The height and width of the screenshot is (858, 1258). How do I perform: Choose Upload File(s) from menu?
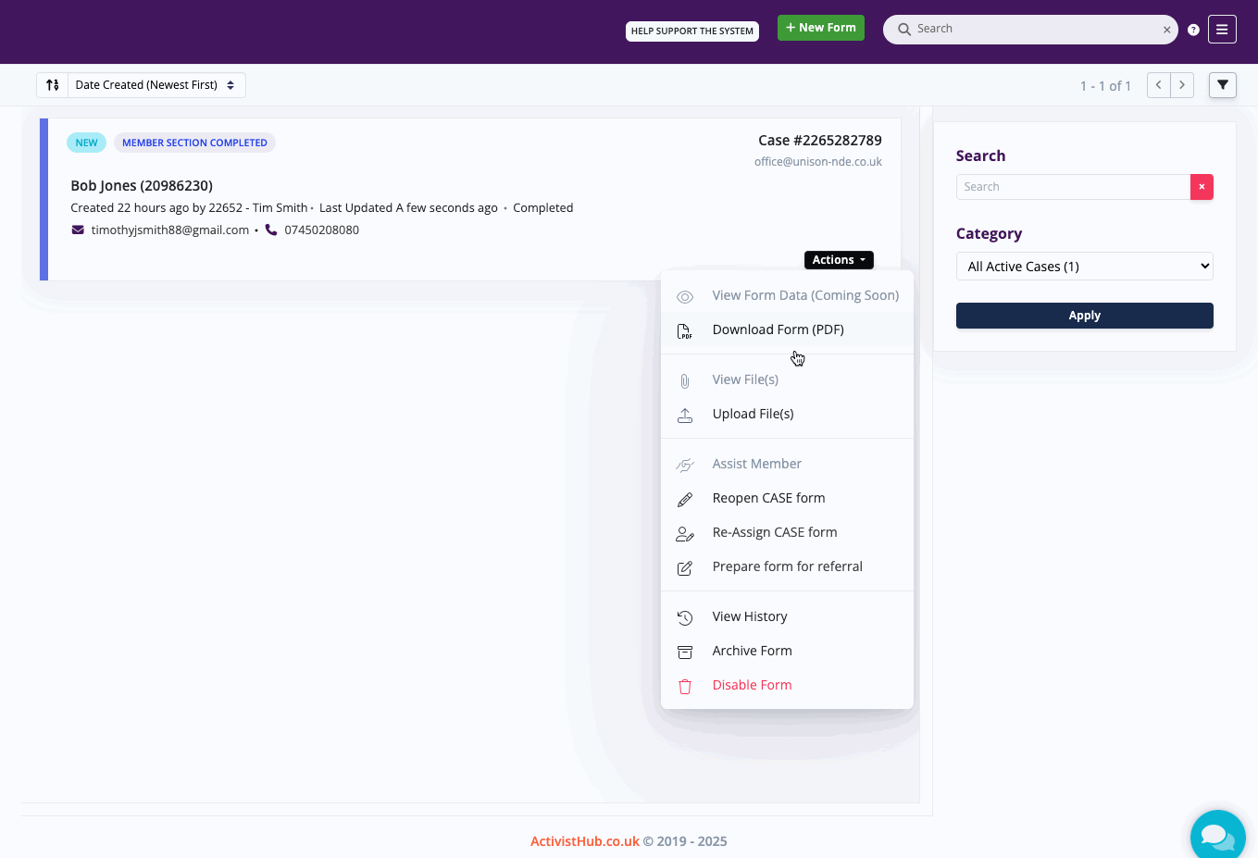tap(753, 414)
